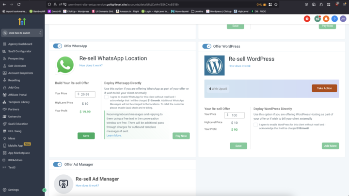Click the orange Take Action button

tap(324, 88)
